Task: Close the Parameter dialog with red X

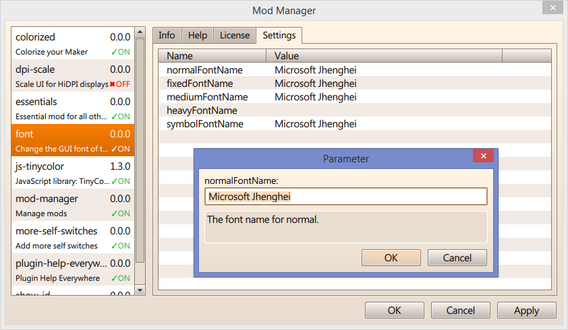Action: (483, 156)
